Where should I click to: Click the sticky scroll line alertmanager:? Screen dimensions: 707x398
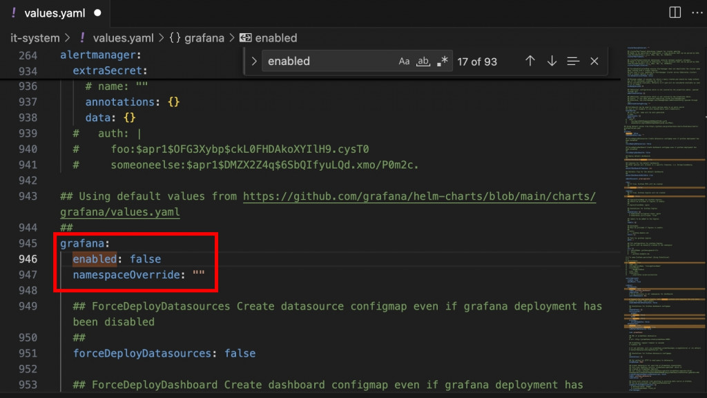101,55
